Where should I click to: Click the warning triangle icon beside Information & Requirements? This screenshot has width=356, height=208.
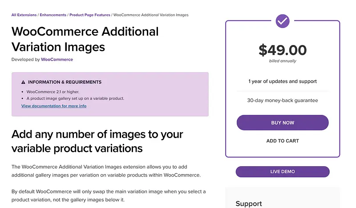pos(23,82)
